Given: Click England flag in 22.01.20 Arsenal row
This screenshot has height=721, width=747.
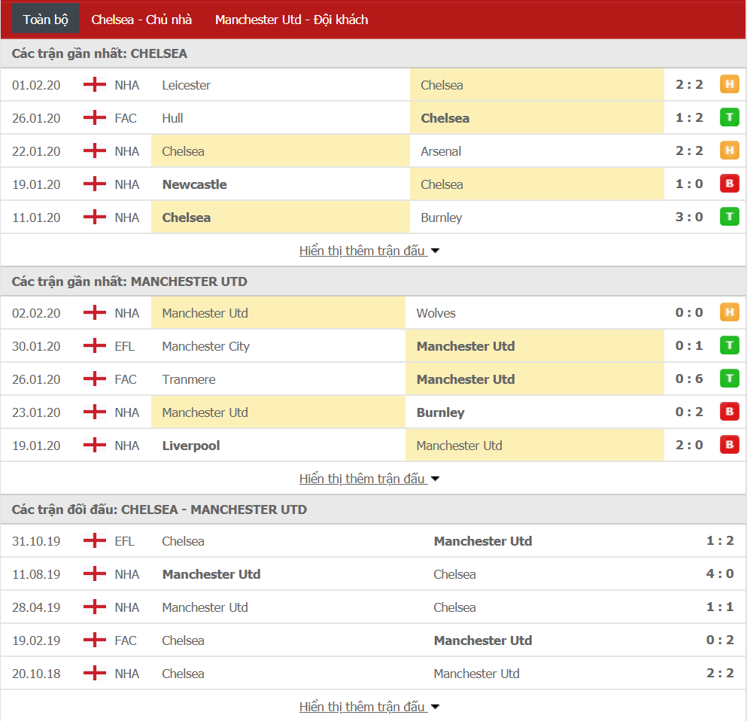Looking at the screenshot, I should [95, 151].
